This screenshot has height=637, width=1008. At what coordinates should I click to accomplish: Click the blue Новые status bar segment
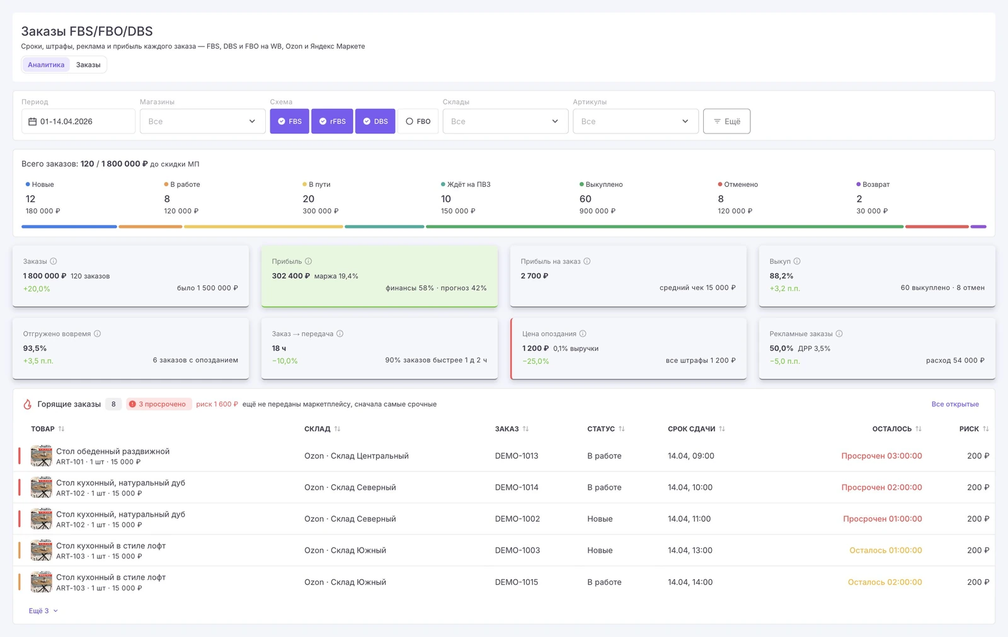click(x=69, y=227)
